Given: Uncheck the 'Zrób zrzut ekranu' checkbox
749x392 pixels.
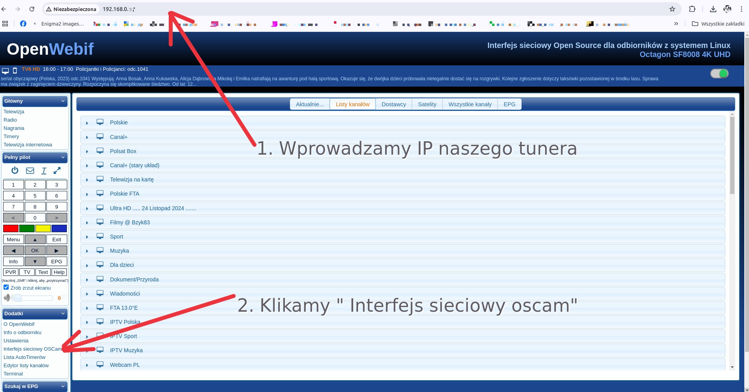Looking at the screenshot, I should [6, 287].
